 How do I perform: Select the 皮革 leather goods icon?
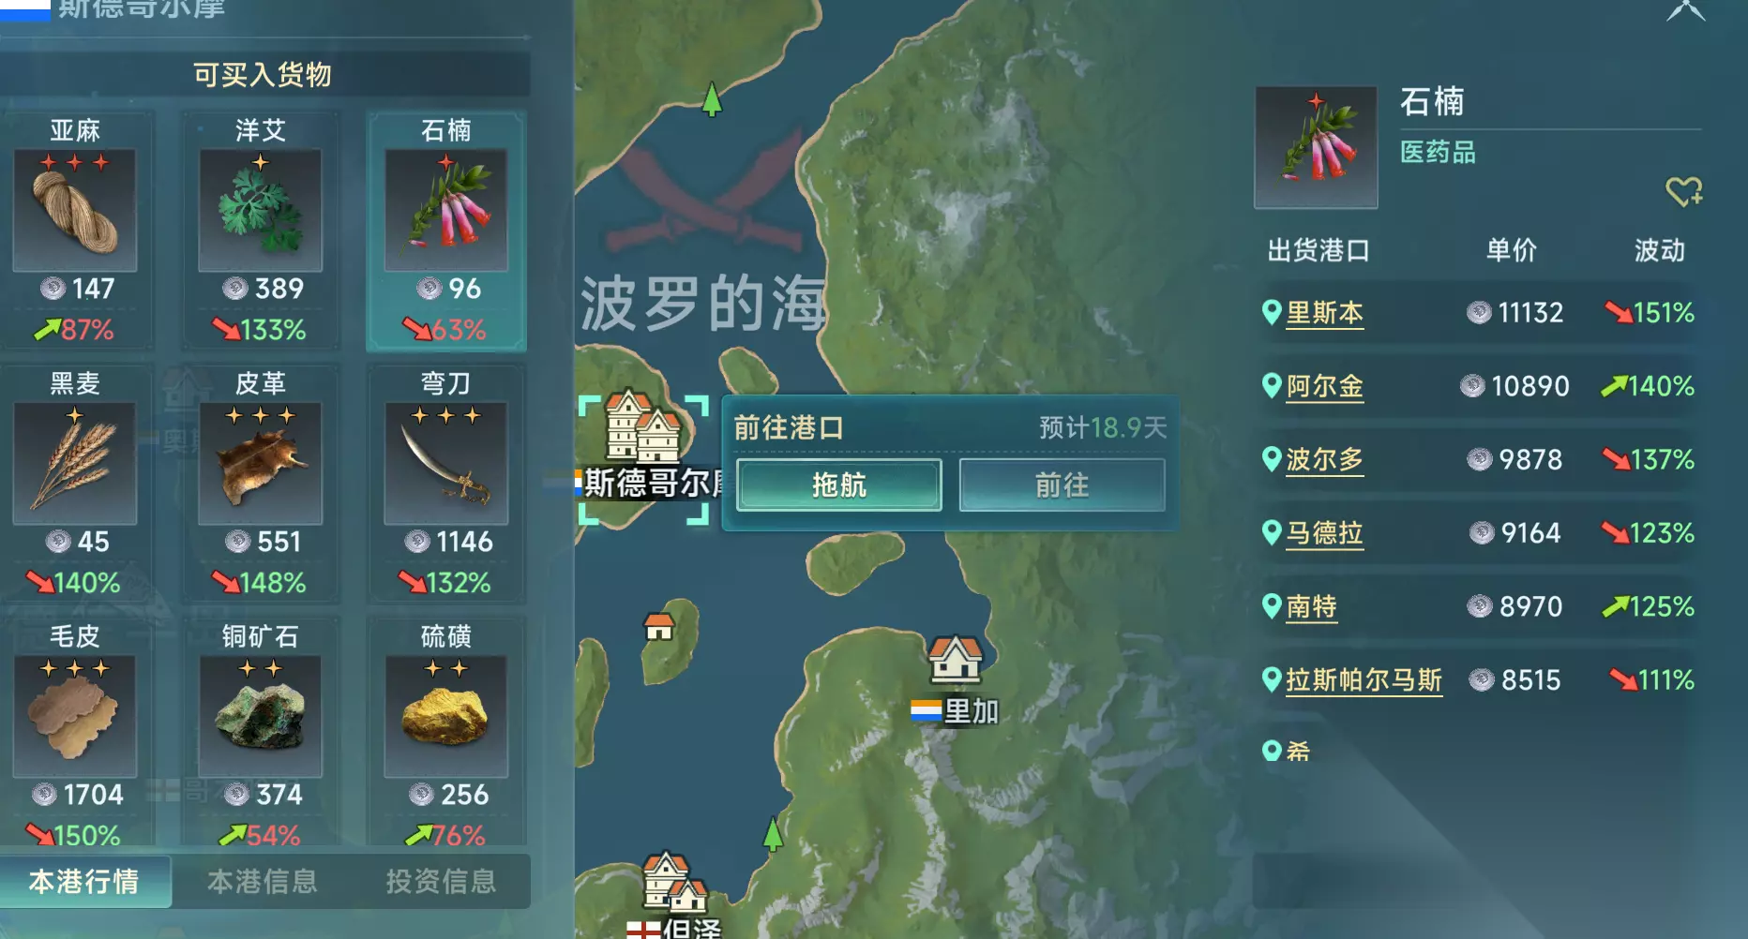261,463
